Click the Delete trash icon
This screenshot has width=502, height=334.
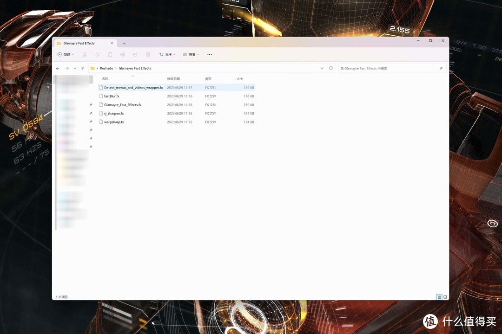[148, 55]
